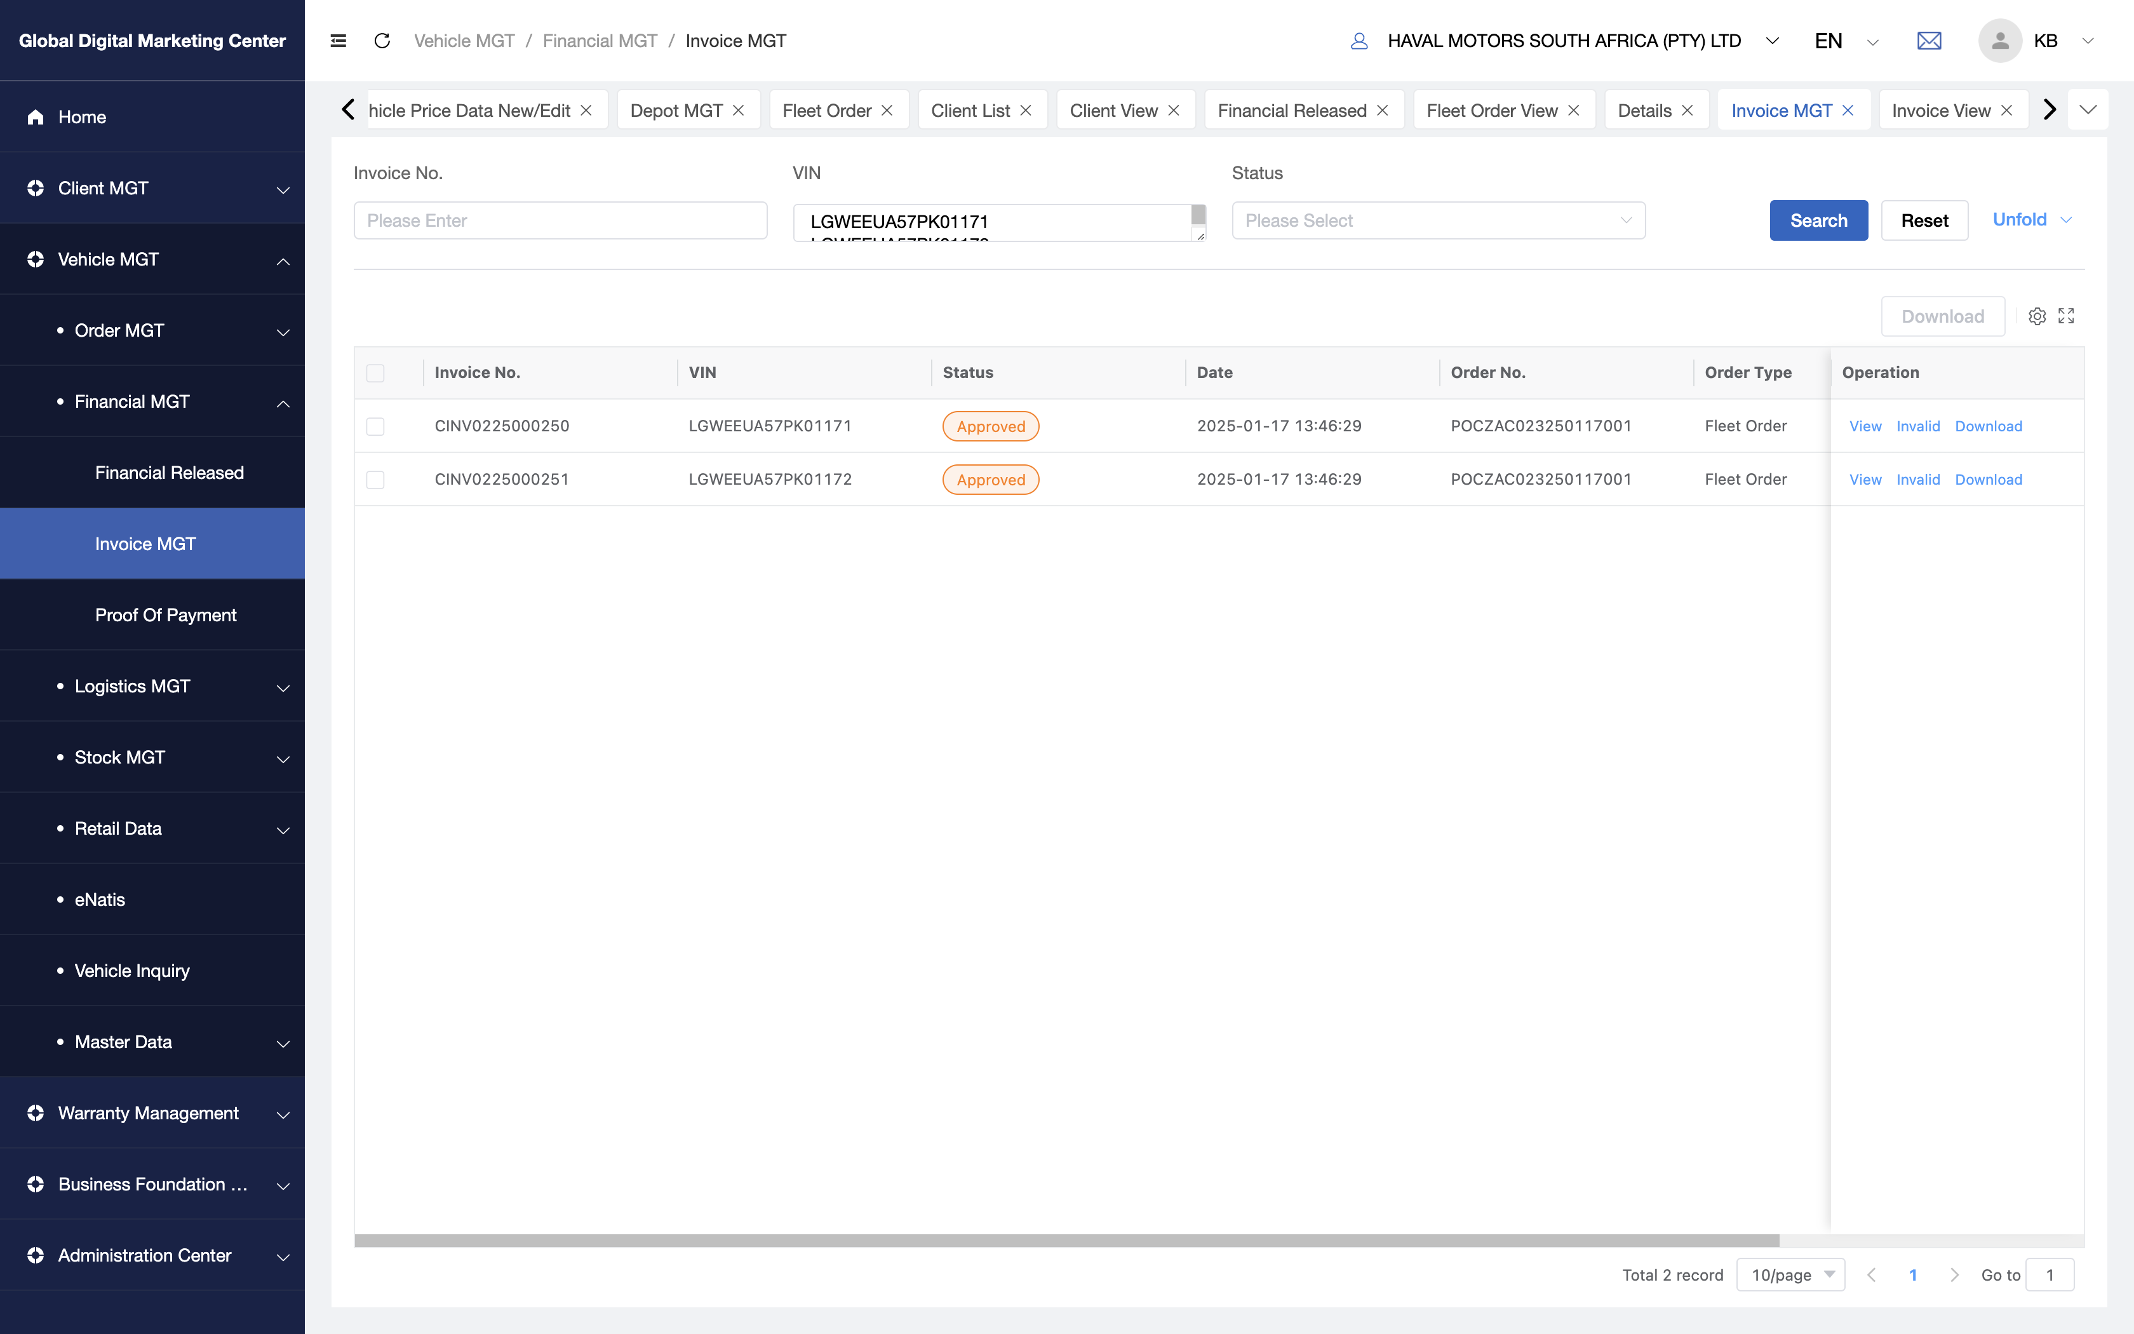Click page number 1 in pagination
2134x1334 pixels.
click(1913, 1275)
